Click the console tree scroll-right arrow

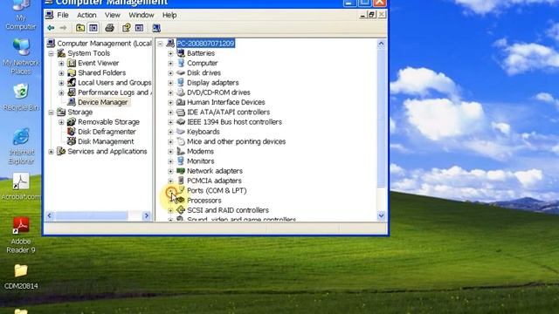[x=146, y=215]
